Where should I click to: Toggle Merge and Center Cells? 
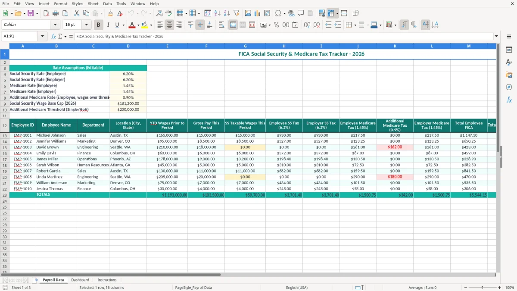[x=233, y=25]
